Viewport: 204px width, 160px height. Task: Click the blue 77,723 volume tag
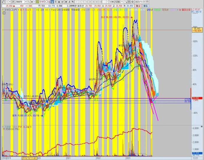click(197, 153)
